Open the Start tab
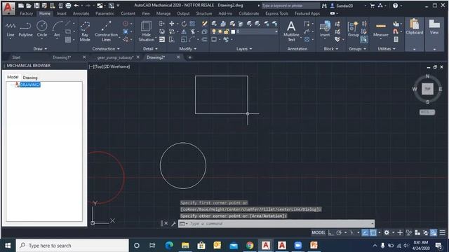This screenshot has height=252, width=449. [16, 57]
